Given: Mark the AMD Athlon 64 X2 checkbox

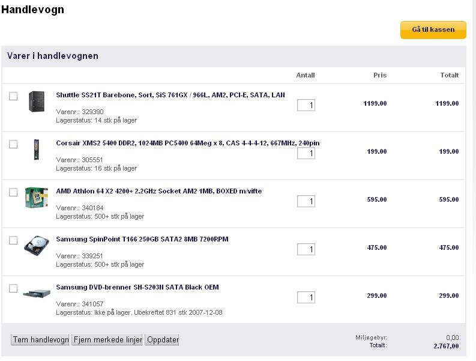Looking at the screenshot, I should point(13,192).
